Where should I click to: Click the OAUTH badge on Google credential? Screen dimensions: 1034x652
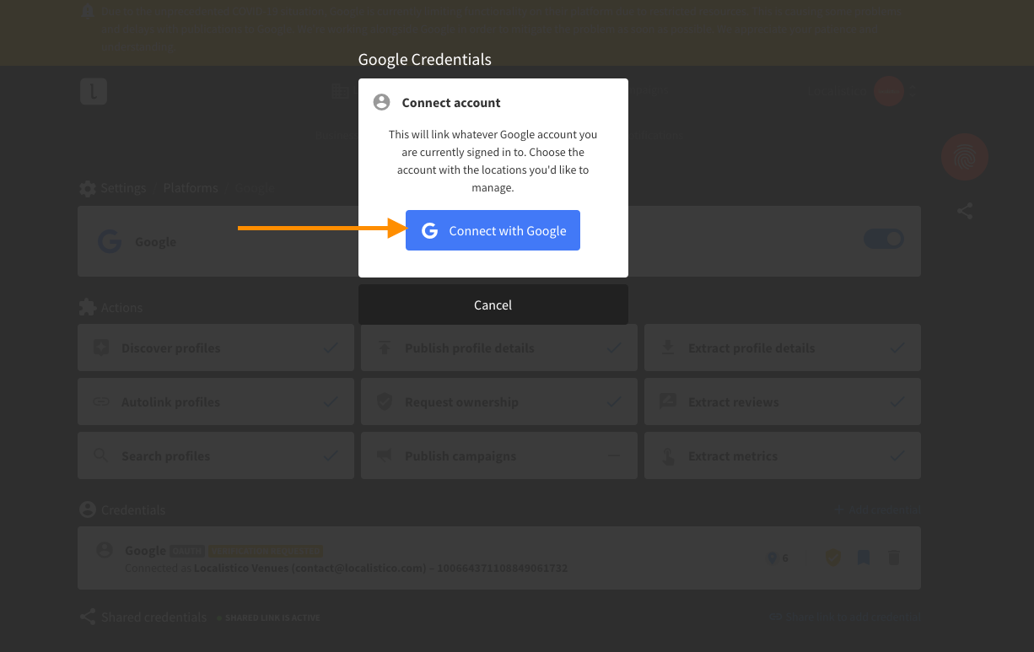pos(187,551)
